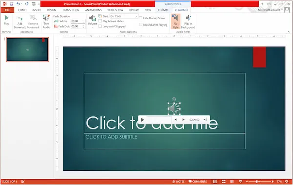Set audio to Play in Background
Image resolution: width=293 pixels, height=185 pixels.
click(x=188, y=22)
